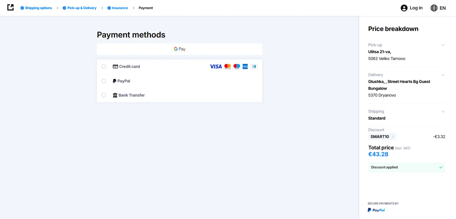Click the Maestro card logo
The height and width of the screenshot is (219, 456).
(x=237, y=66)
